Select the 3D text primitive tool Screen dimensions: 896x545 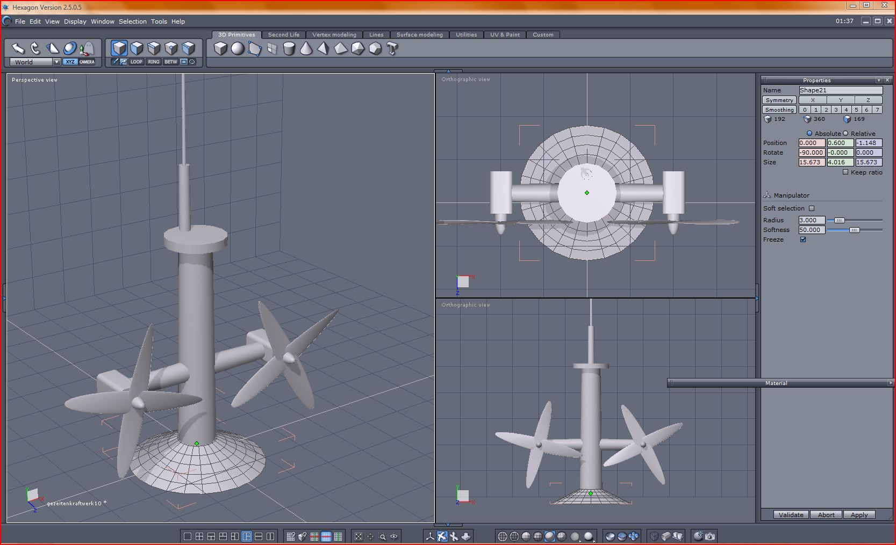392,49
